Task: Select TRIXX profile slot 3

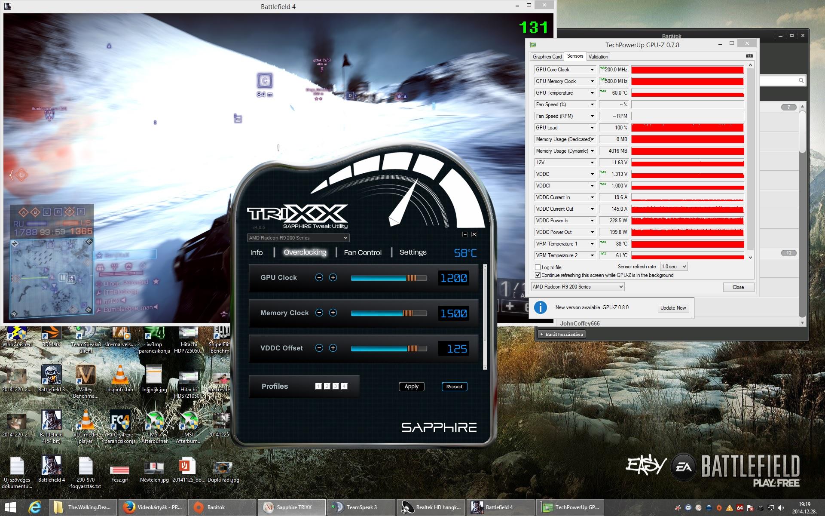Action: coord(336,386)
